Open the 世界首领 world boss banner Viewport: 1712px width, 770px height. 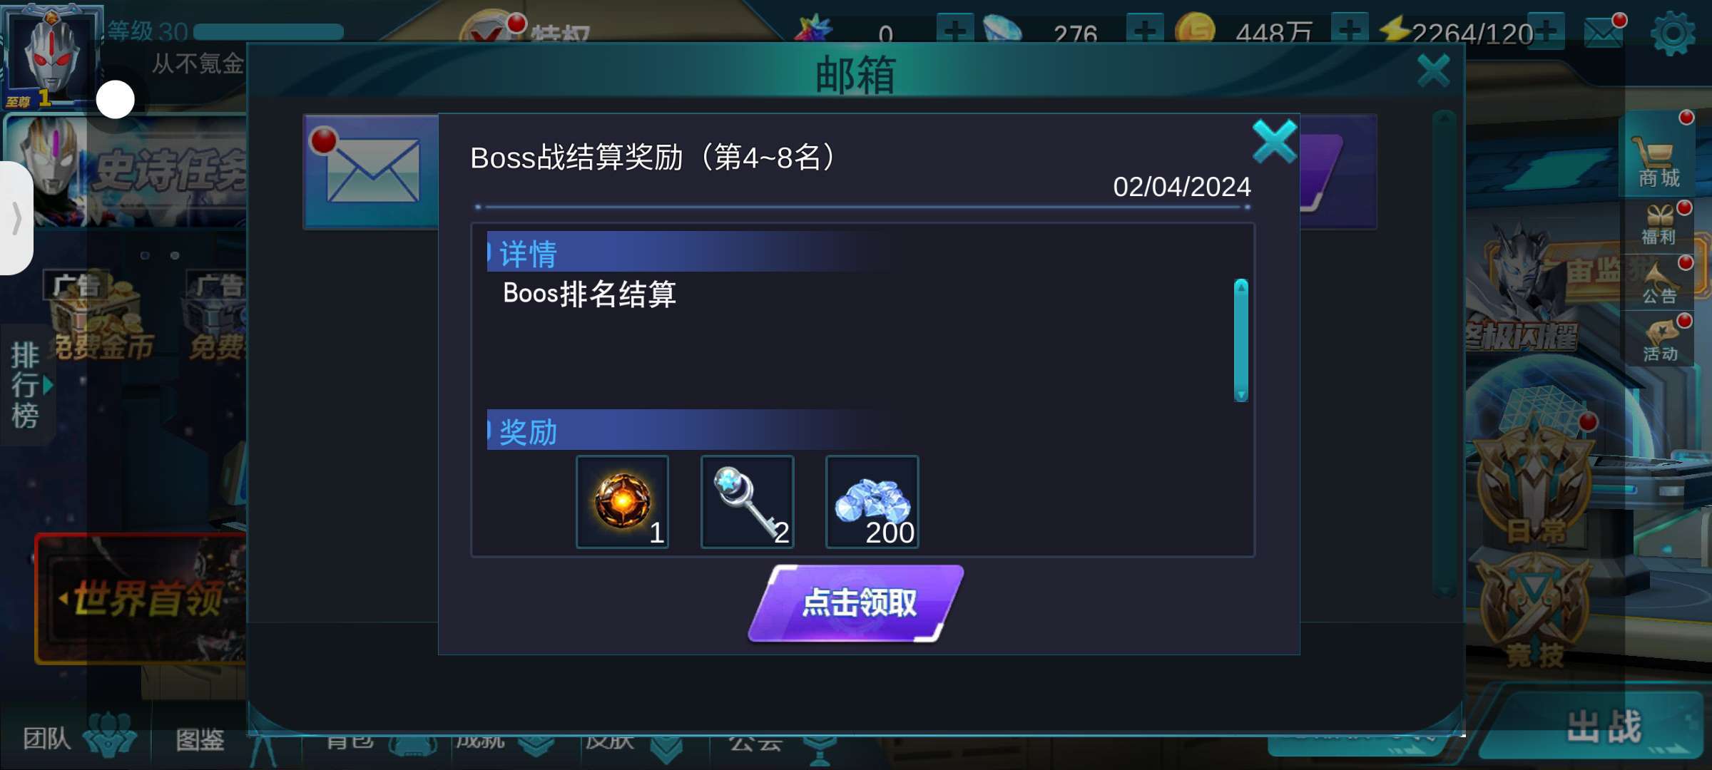point(141,597)
